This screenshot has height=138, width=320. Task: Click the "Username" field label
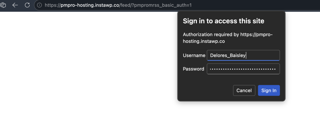(x=194, y=55)
